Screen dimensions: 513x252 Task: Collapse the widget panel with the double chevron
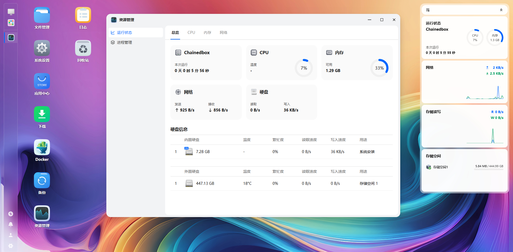(x=501, y=10)
